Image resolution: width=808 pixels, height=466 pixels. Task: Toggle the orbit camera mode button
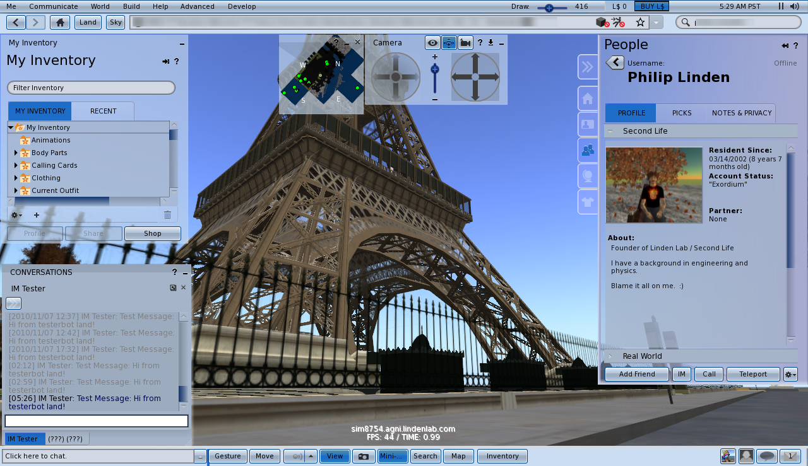(449, 43)
